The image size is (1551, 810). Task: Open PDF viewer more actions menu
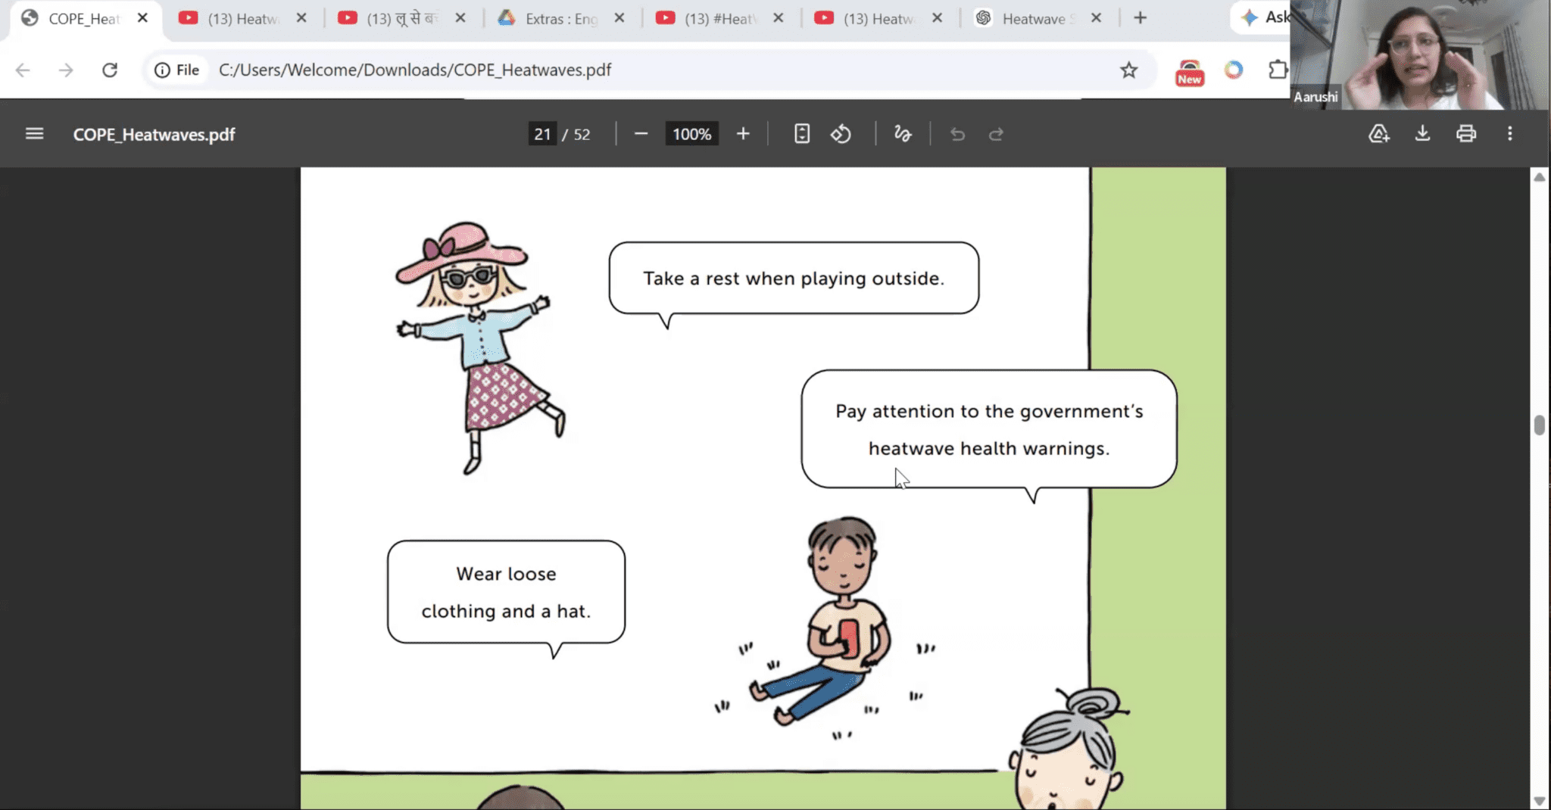tap(1509, 134)
